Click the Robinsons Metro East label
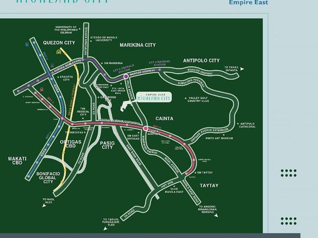The image size is (318, 238). [102, 86]
